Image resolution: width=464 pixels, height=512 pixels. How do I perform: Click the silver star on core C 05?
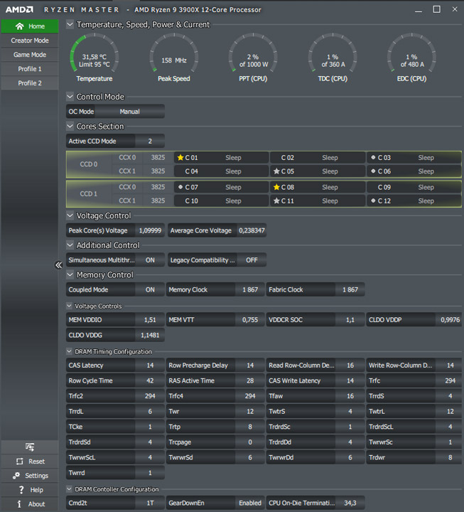coord(276,171)
